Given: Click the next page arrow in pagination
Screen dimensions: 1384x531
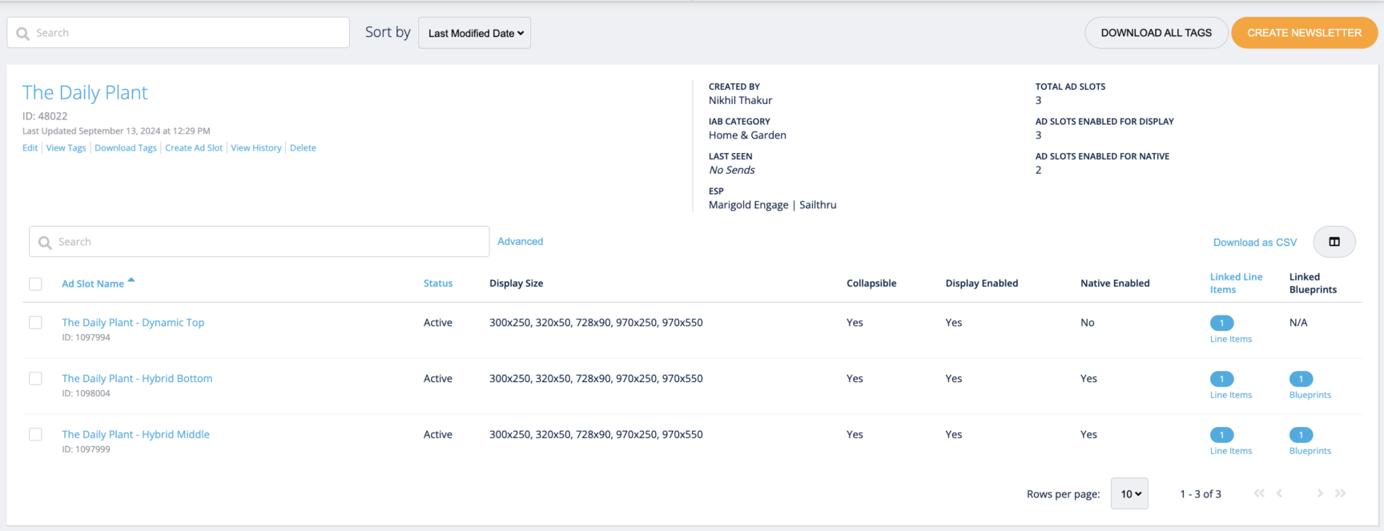Looking at the screenshot, I should (1319, 493).
